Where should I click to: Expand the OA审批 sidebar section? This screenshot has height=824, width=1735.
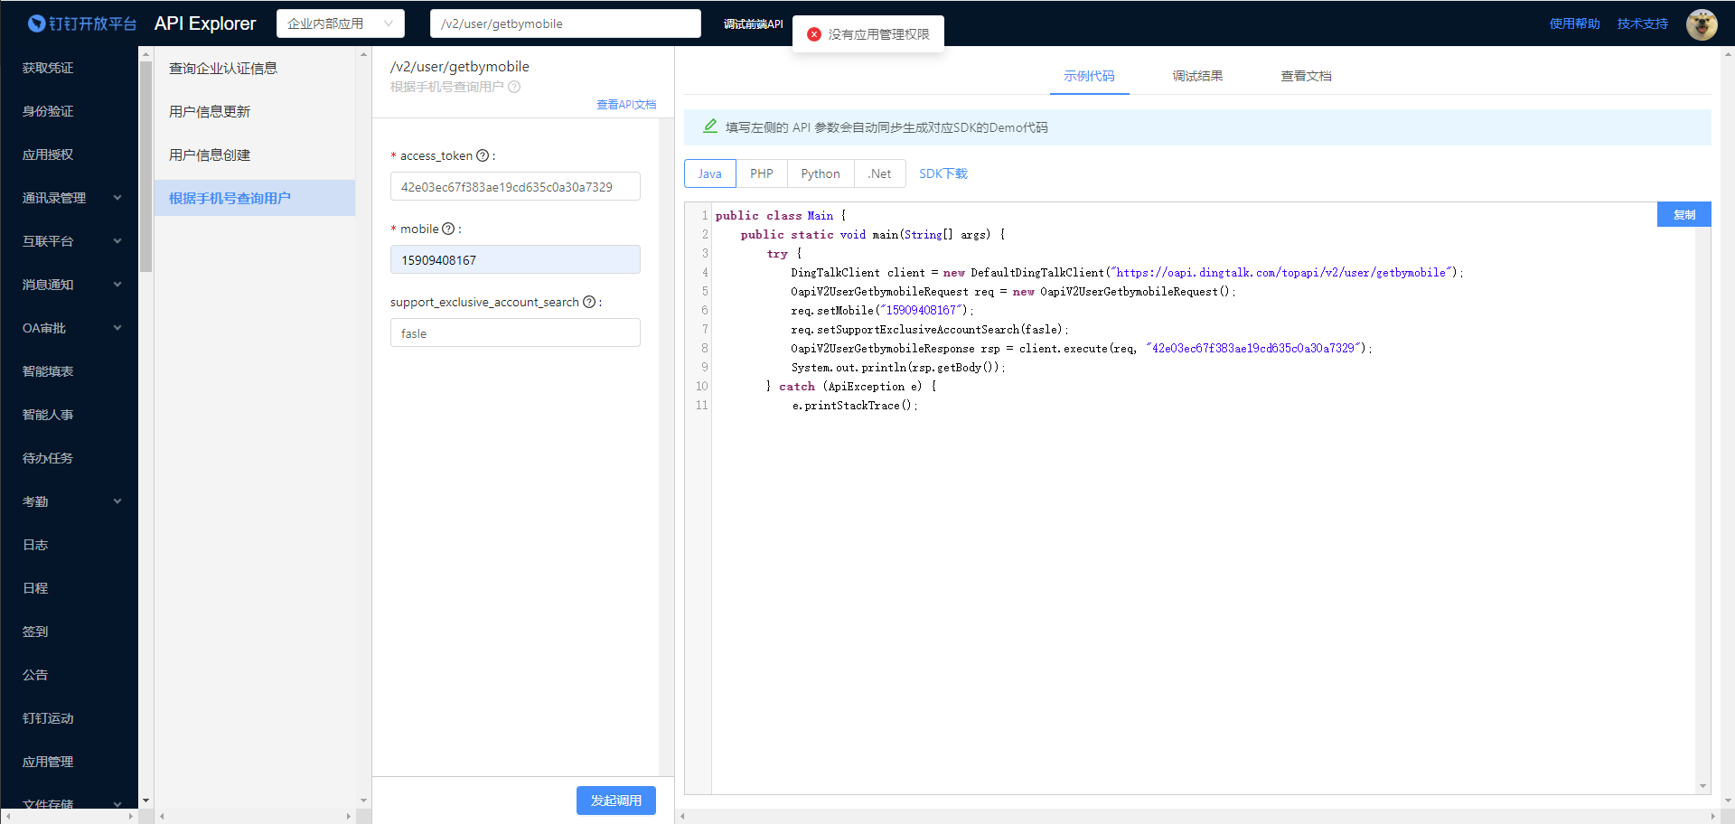[70, 328]
